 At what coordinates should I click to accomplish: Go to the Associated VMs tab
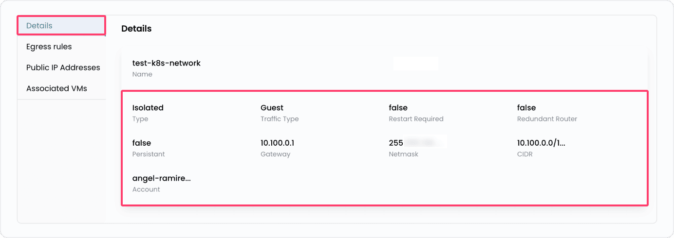56,88
